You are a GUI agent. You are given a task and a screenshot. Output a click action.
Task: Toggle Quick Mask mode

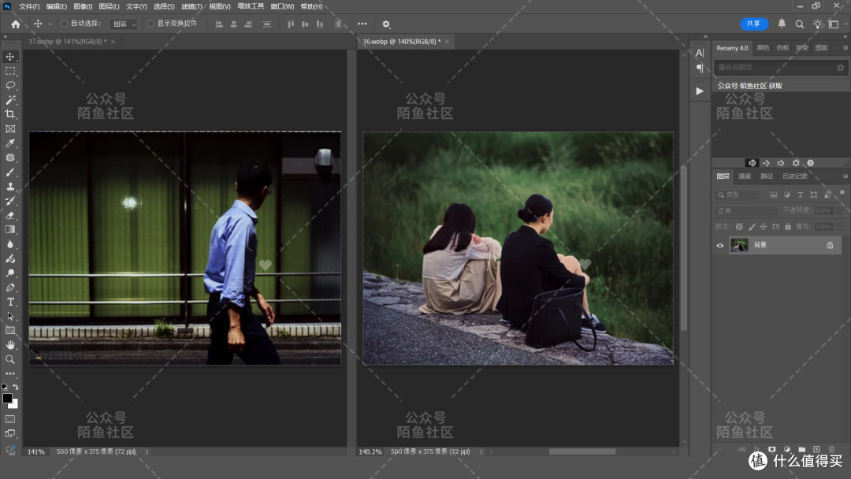coord(10,419)
